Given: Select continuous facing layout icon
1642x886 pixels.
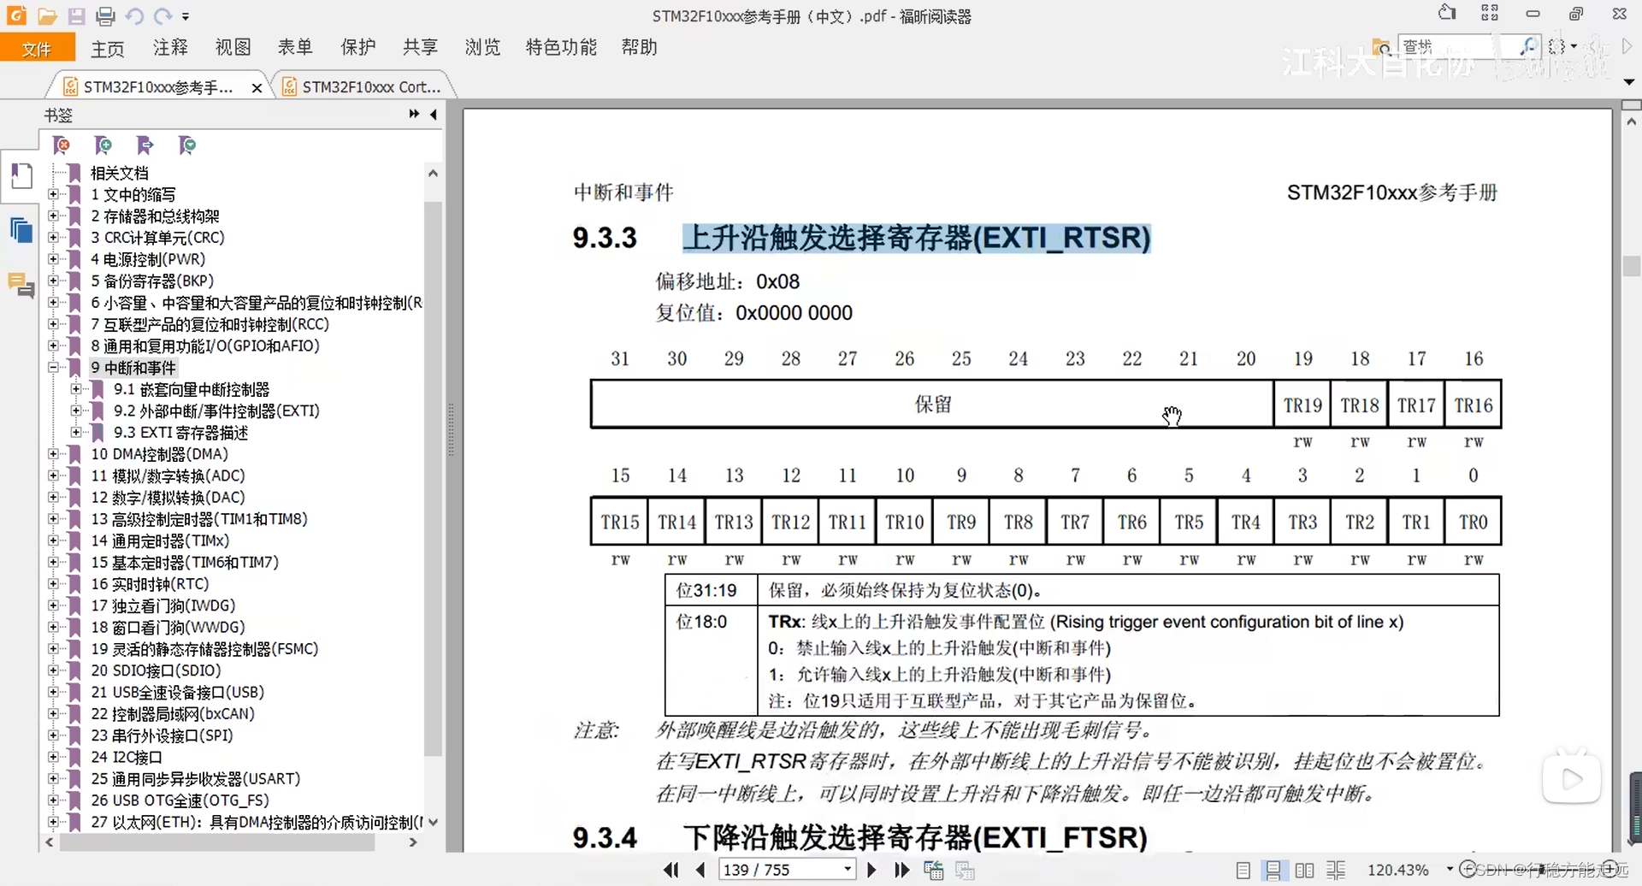Looking at the screenshot, I should point(1336,871).
